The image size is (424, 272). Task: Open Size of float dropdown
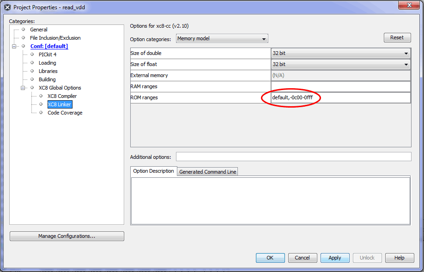[x=341, y=64]
